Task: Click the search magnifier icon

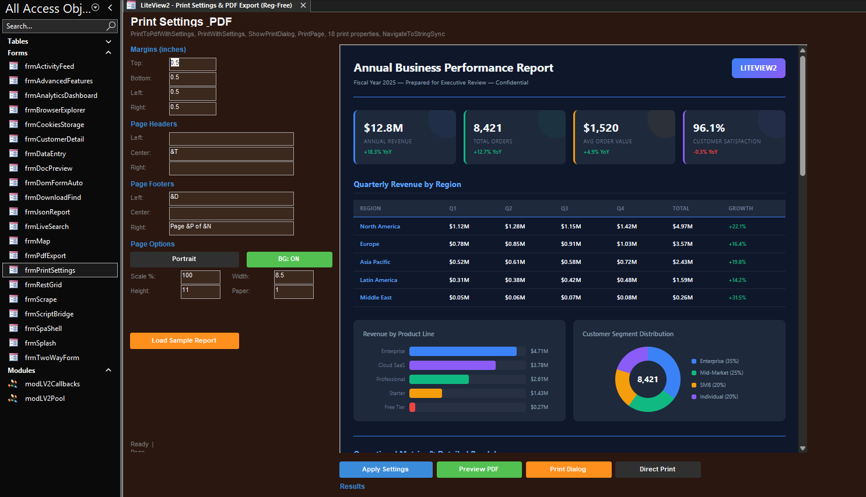Action: point(111,26)
